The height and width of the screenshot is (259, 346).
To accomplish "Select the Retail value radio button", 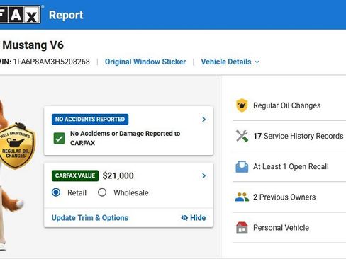I will [56, 192].
